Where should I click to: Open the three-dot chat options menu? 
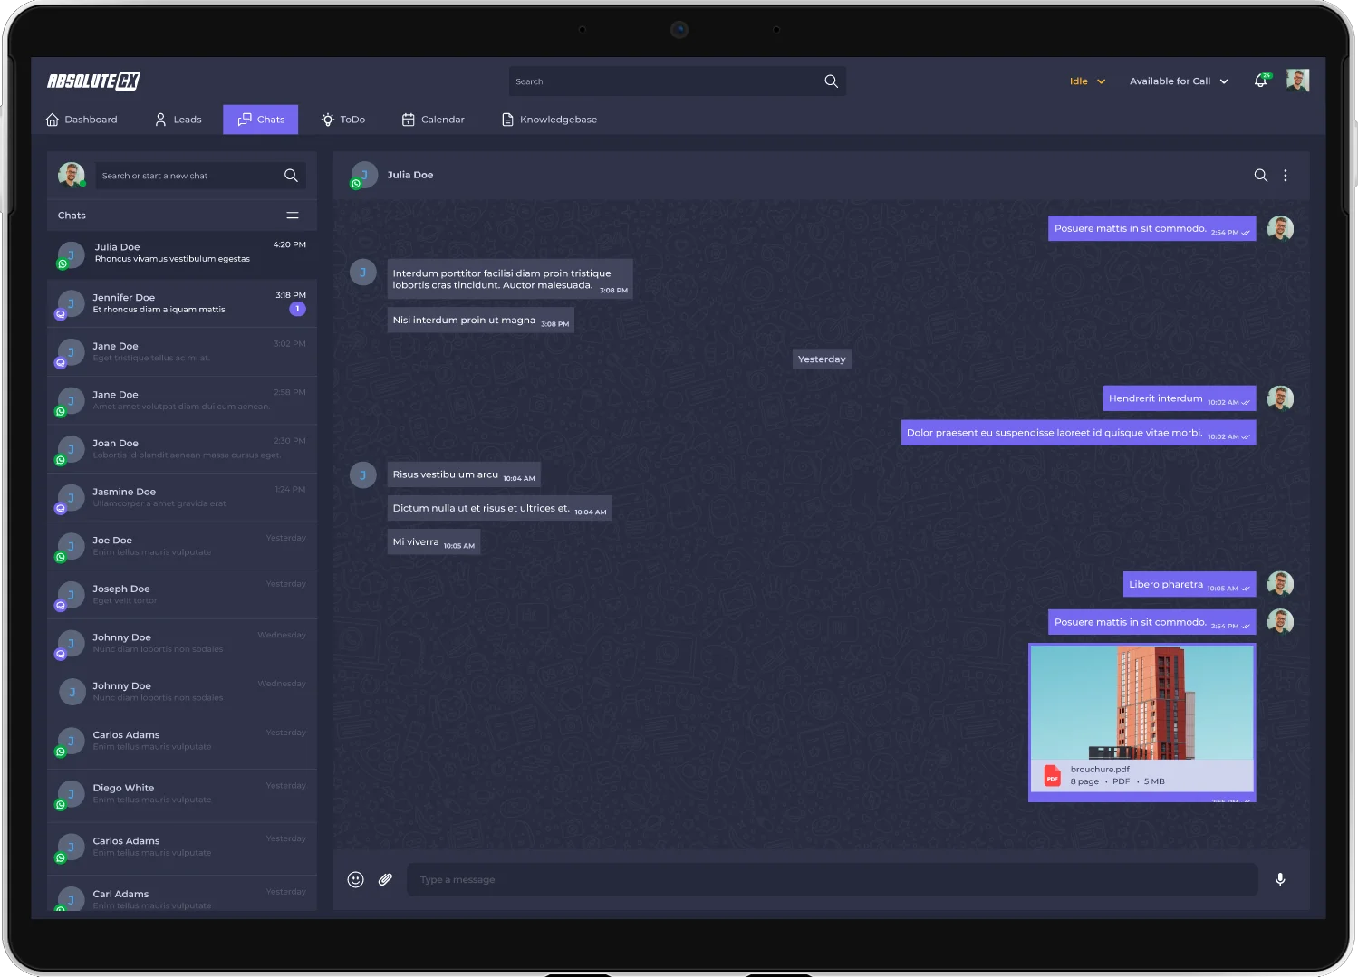pos(1286,176)
